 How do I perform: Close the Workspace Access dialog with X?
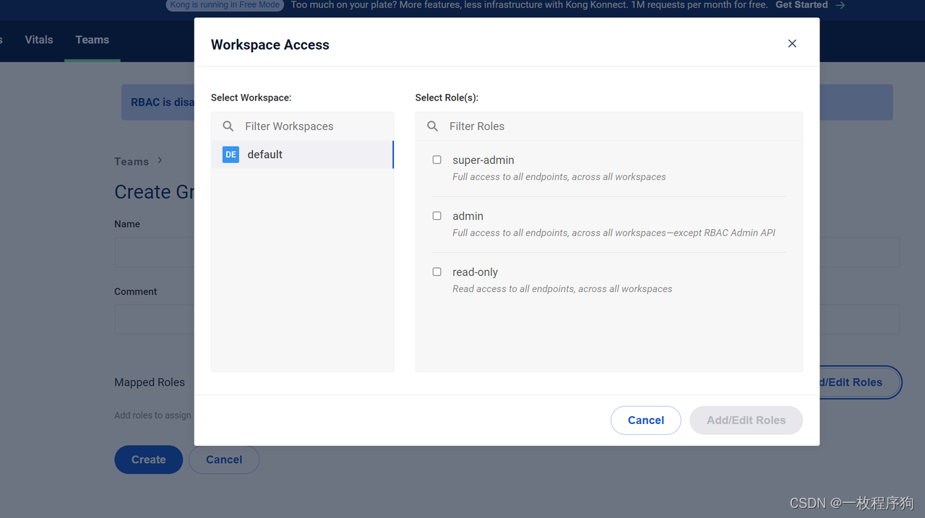pyautogui.click(x=792, y=43)
